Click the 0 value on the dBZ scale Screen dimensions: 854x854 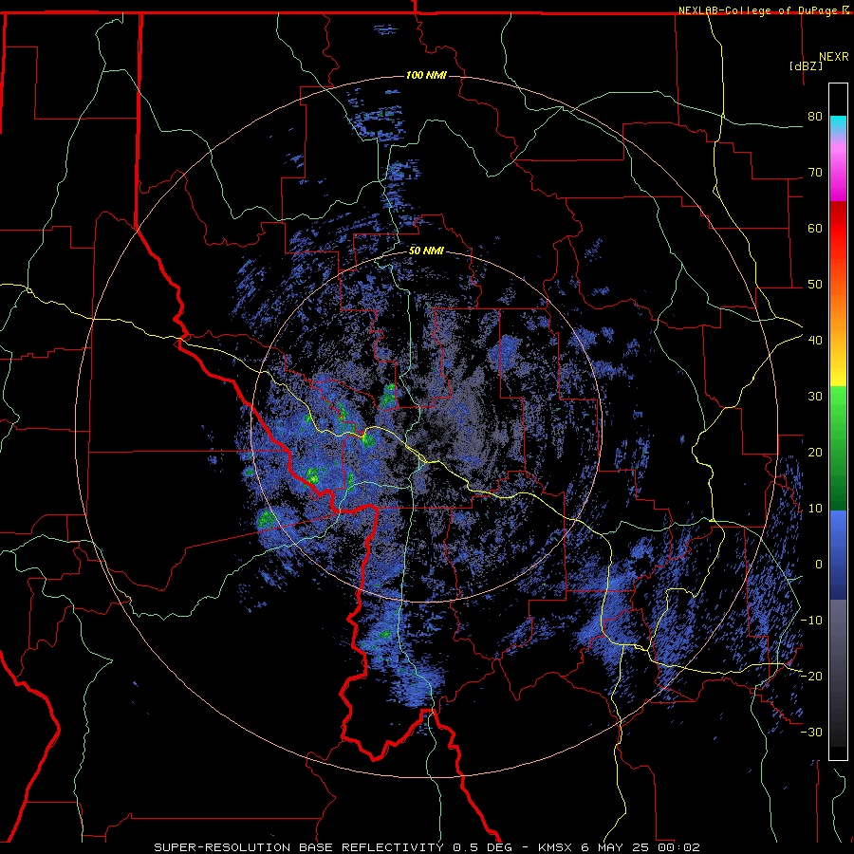819,565
